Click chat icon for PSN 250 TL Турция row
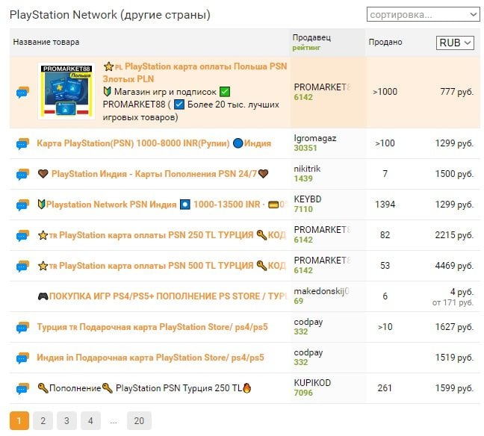Image resolution: width=484 pixels, height=436 pixels. pyautogui.click(x=22, y=235)
